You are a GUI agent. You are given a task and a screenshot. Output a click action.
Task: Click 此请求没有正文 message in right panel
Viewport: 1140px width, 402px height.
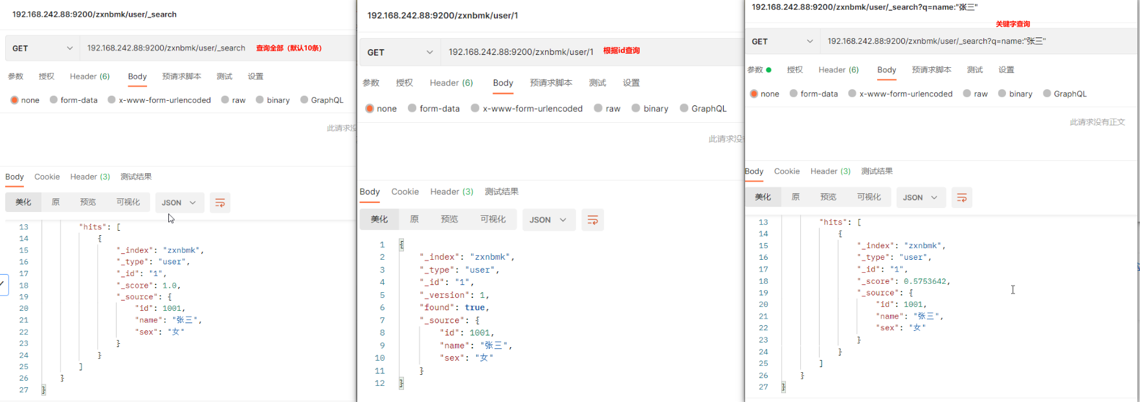coord(1097,122)
